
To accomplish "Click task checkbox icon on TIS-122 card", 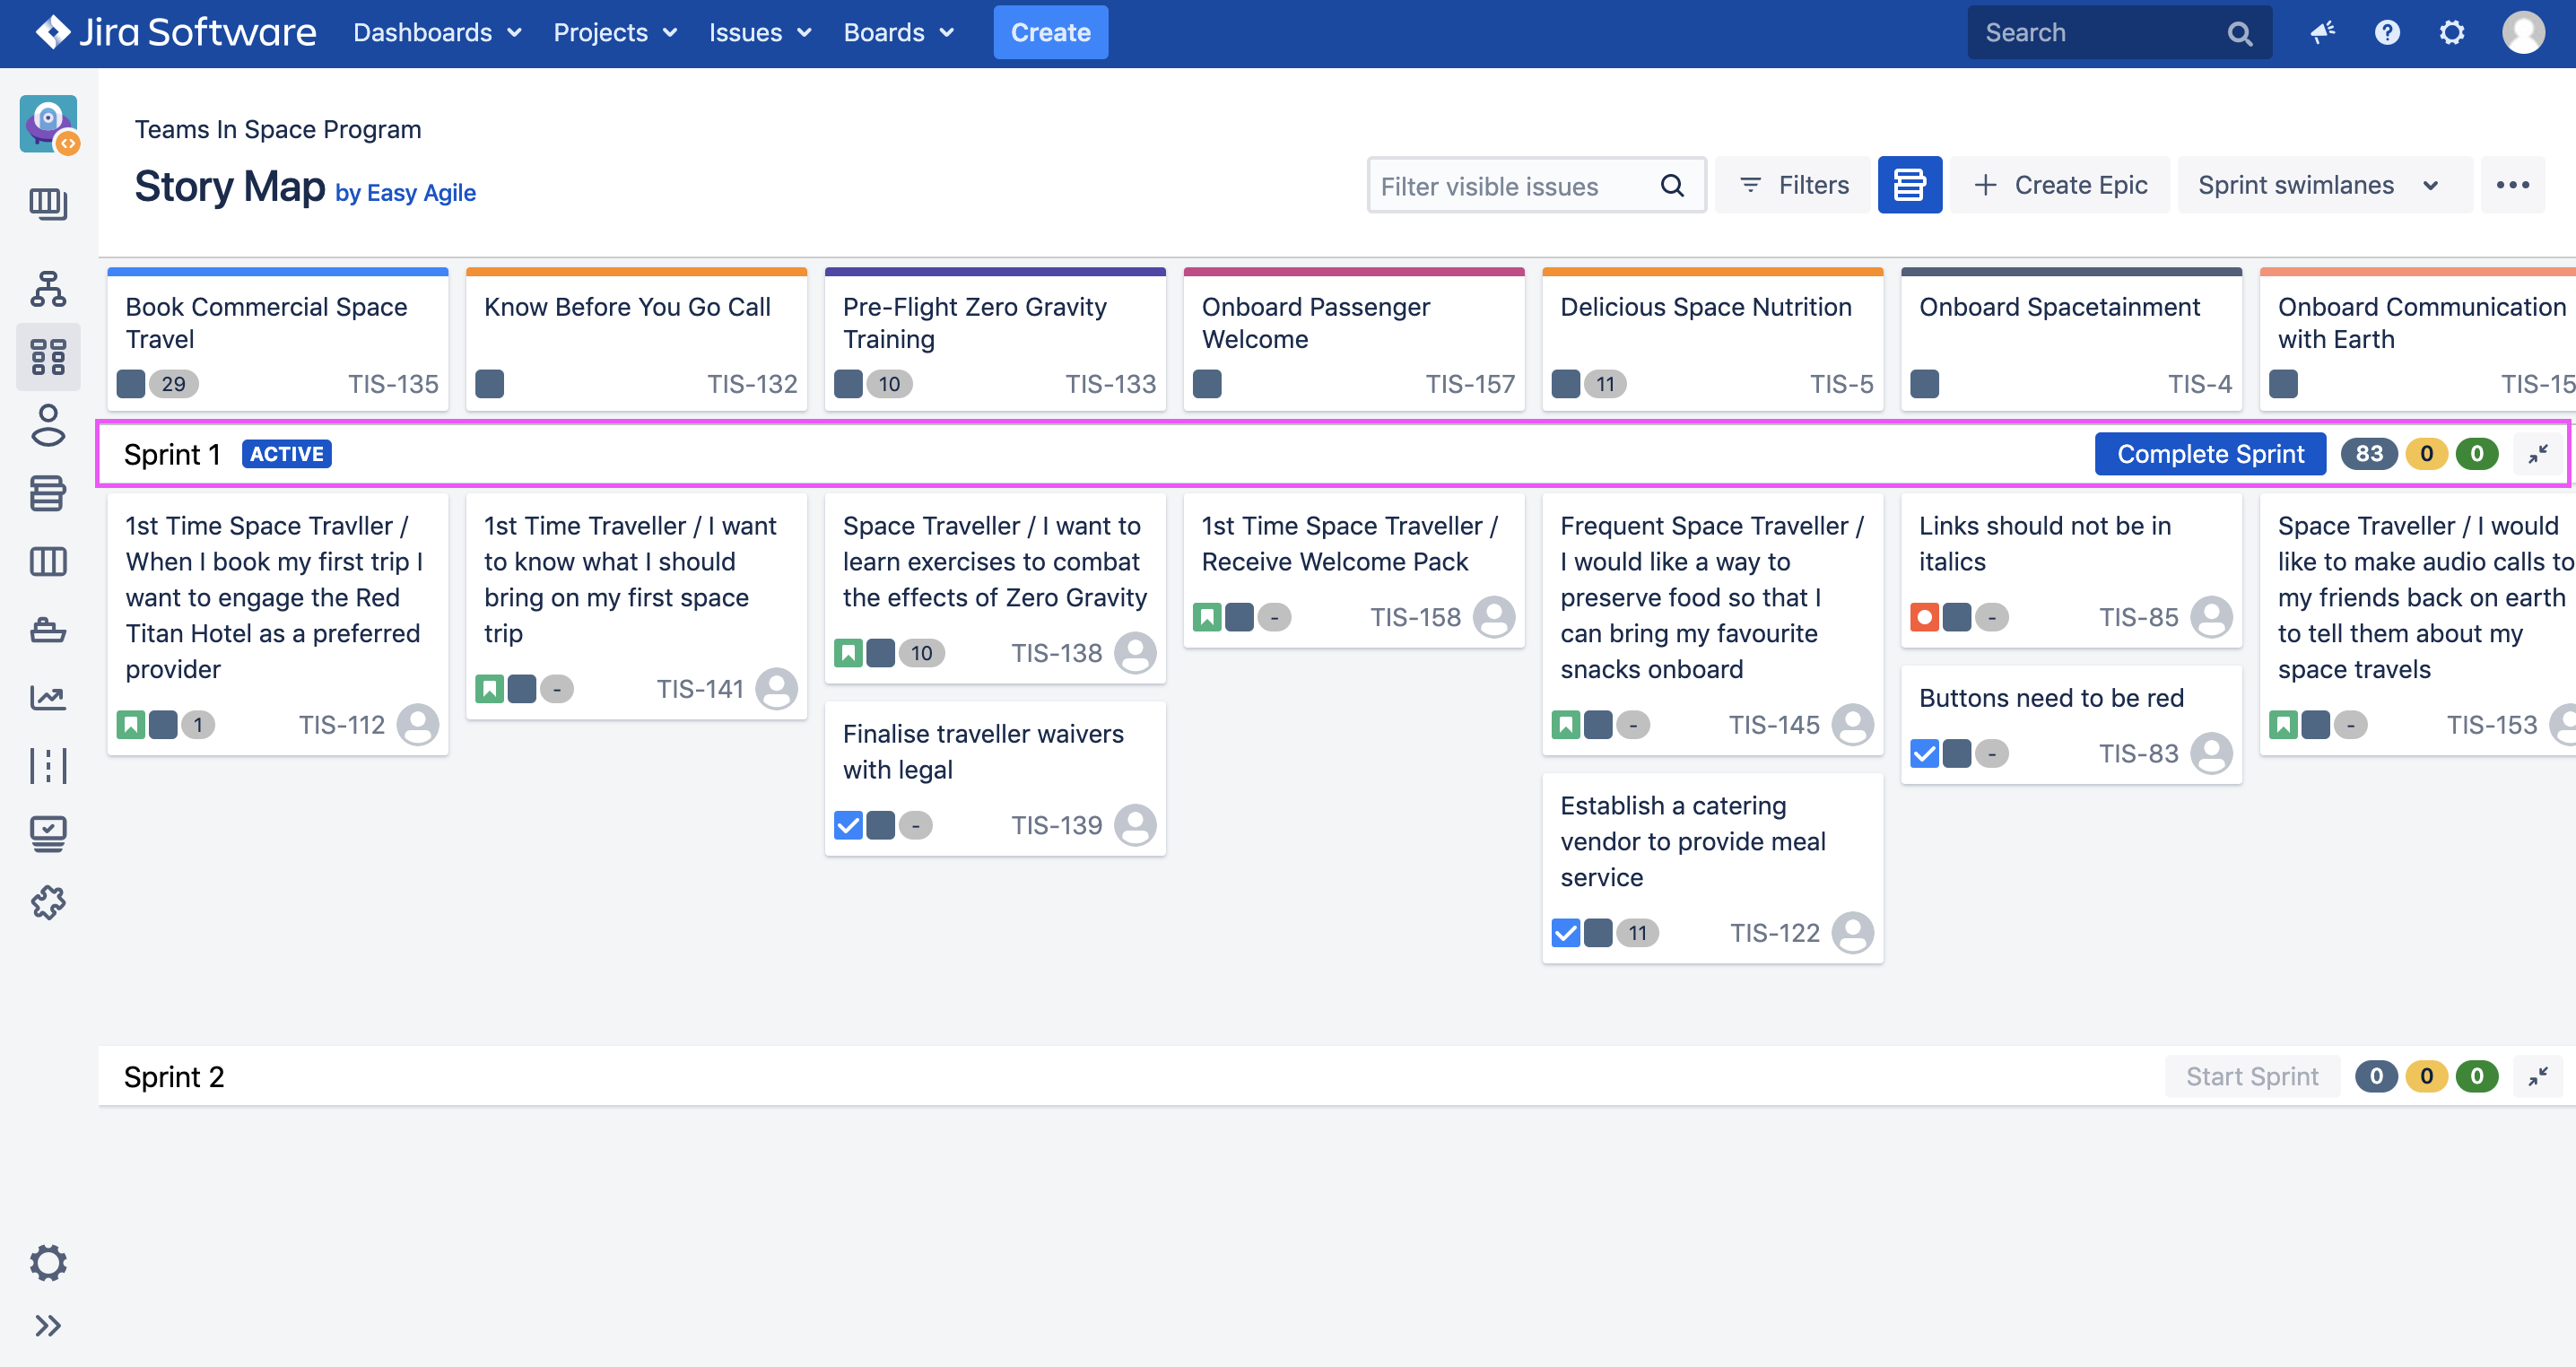I will (1566, 933).
